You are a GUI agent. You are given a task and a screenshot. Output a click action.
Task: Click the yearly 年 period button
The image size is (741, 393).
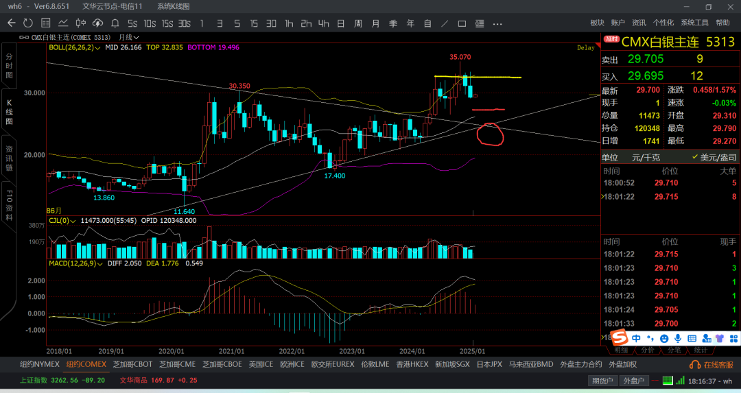pos(410,23)
